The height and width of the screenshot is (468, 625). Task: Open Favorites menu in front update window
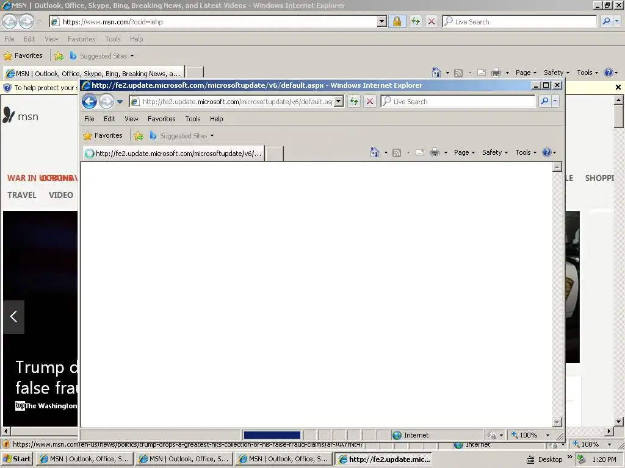[x=161, y=119]
